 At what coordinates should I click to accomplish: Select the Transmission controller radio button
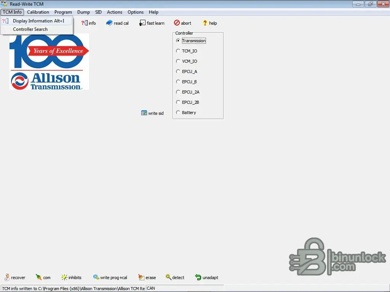click(178, 40)
